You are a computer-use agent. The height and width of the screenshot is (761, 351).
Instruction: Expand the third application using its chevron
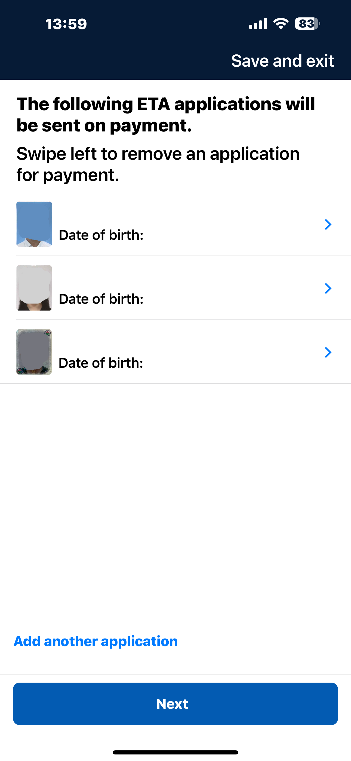coord(328,352)
